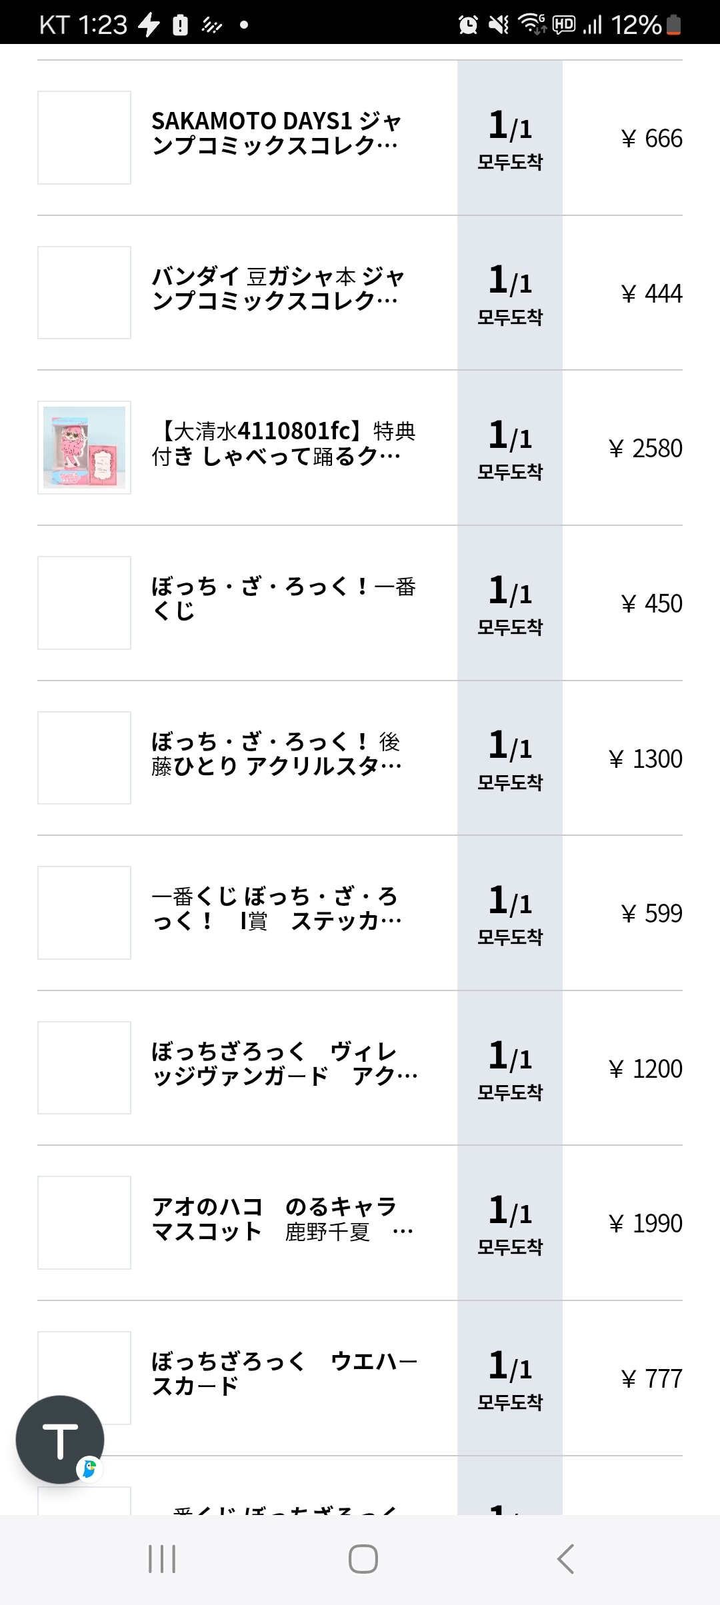Select the 大清水4110801fc item title

(283, 444)
